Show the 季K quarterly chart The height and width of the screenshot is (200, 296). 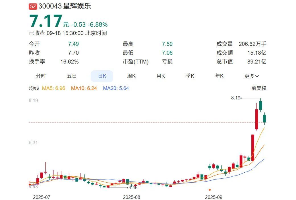(x=190, y=76)
